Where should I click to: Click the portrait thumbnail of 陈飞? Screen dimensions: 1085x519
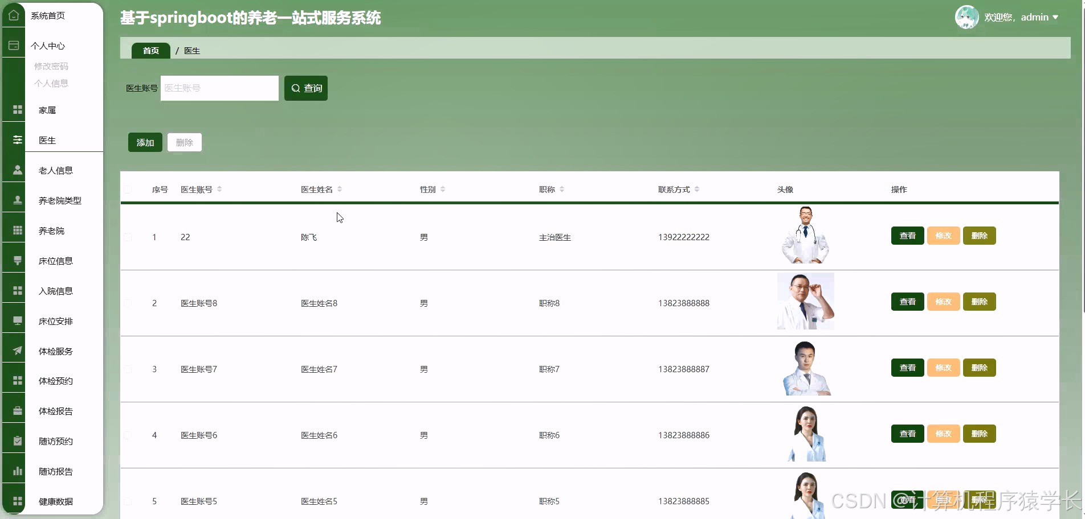pyautogui.click(x=806, y=235)
